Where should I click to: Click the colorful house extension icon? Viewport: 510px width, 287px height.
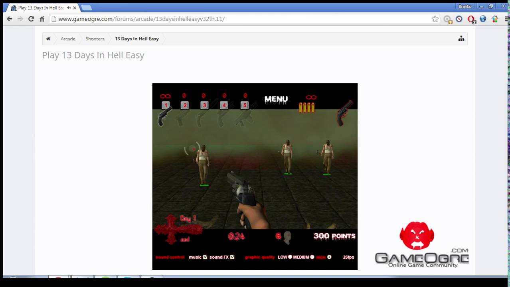click(495, 19)
